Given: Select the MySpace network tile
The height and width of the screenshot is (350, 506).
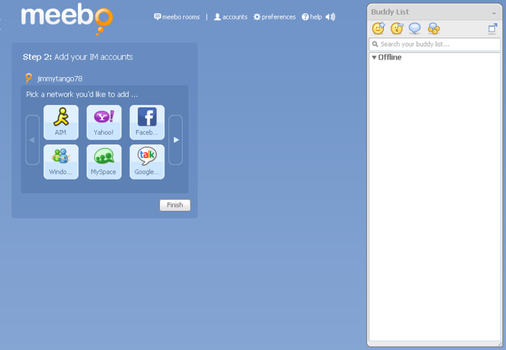Looking at the screenshot, I should coord(104,162).
